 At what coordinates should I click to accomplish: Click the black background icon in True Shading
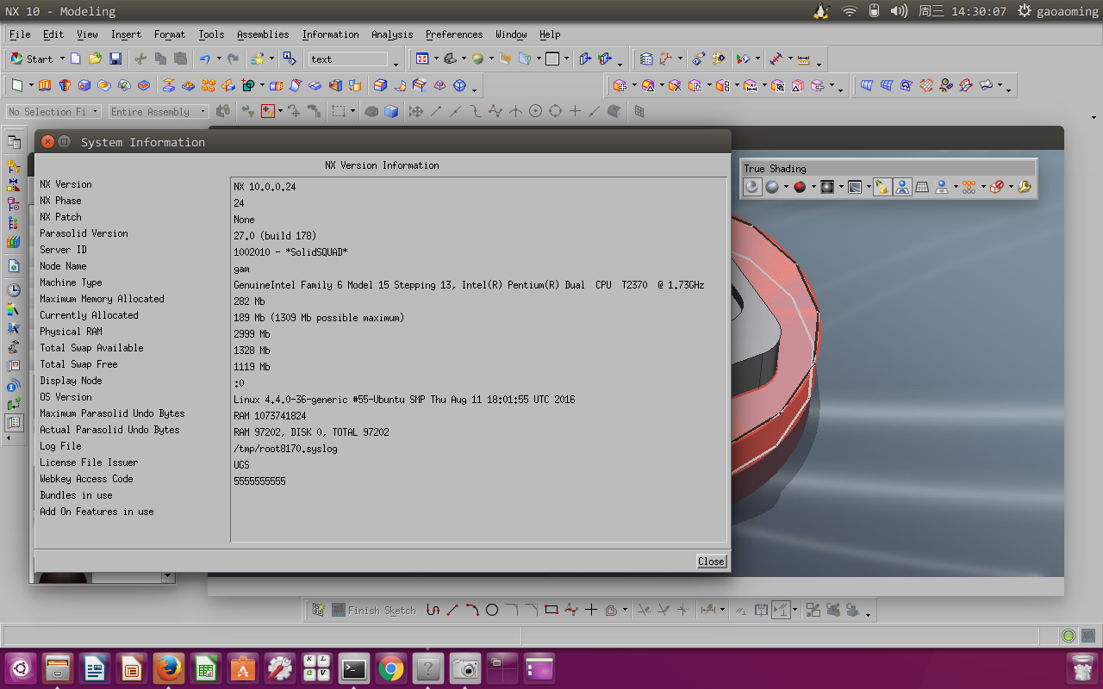coord(827,186)
